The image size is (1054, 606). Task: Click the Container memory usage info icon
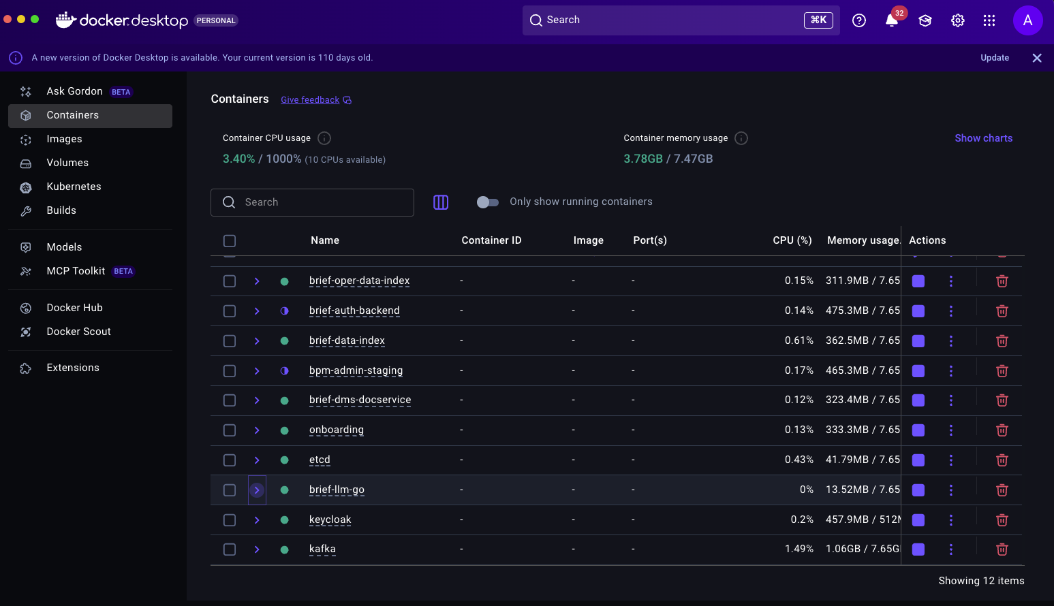[x=741, y=138]
